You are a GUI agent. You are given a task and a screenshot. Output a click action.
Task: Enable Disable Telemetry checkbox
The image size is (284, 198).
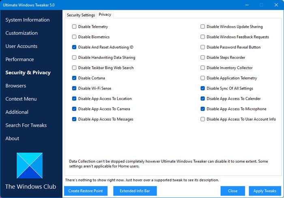click(x=74, y=27)
